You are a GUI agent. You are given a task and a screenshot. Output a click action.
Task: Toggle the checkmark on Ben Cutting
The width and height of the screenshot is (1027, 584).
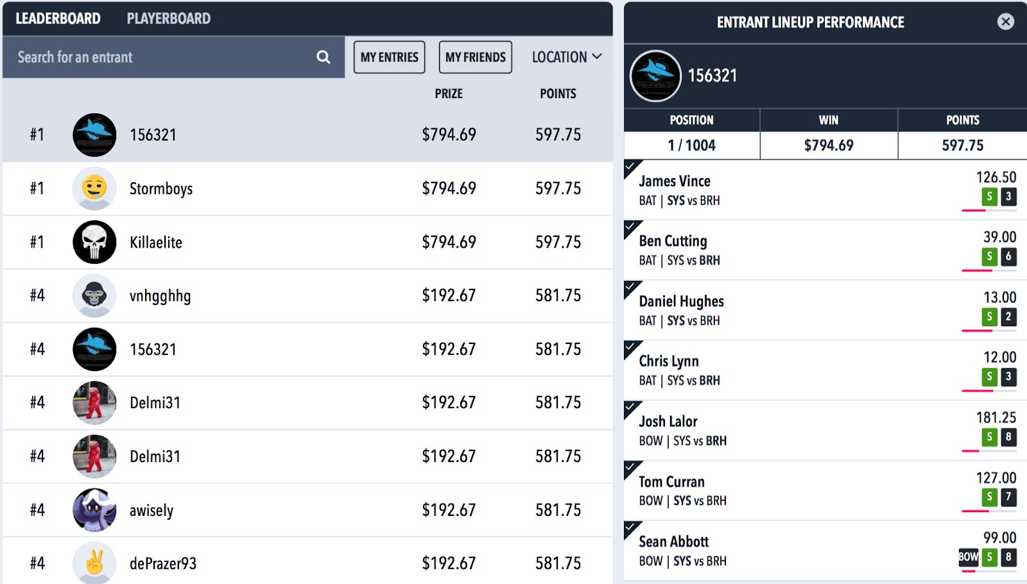[631, 227]
